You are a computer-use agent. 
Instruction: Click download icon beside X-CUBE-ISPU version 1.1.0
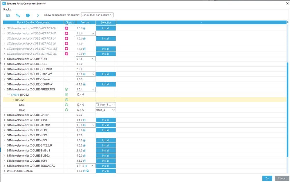[84, 120]
